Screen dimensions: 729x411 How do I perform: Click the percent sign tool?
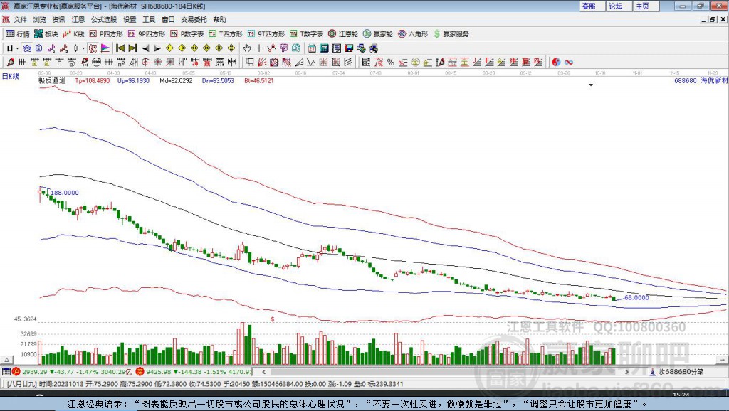click(390, 63)
